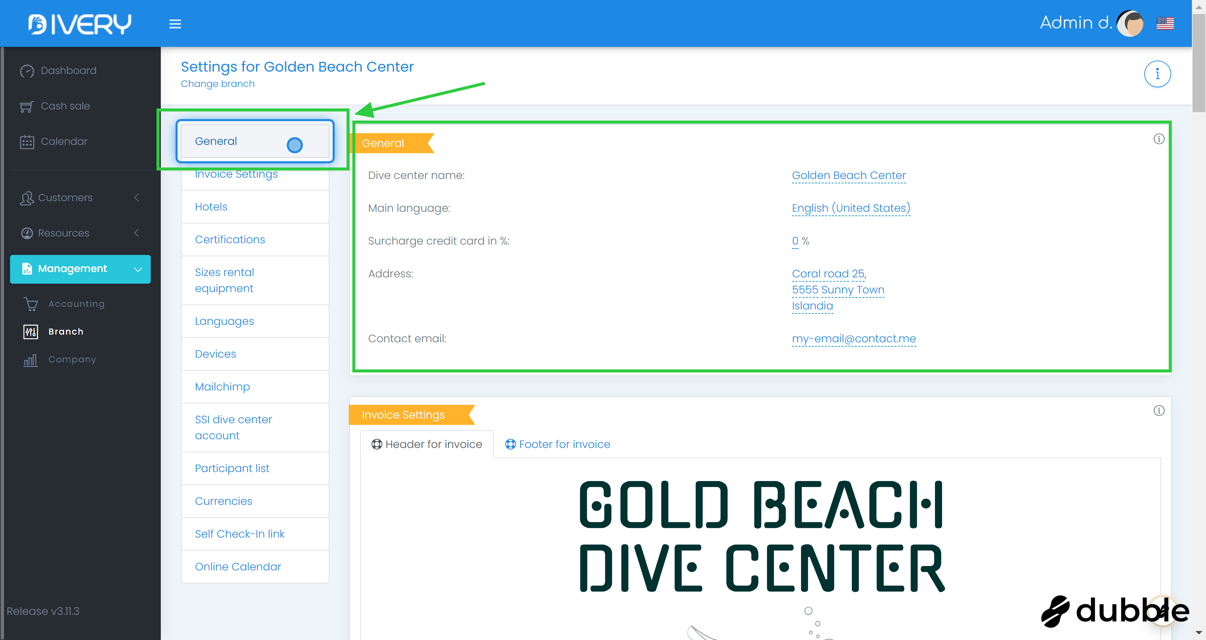Select Header for invoice tab

[x=426, y=444]
